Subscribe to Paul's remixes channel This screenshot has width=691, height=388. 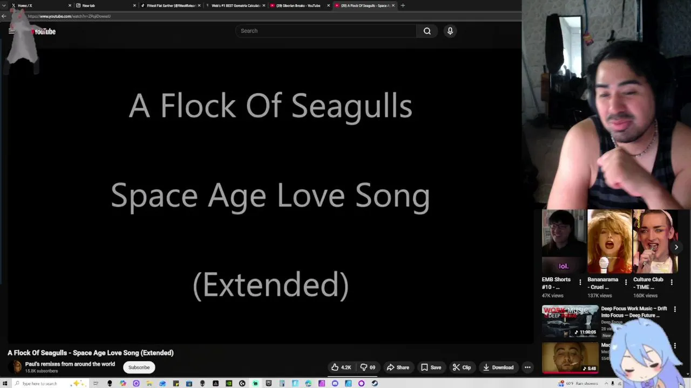(x=139, y=368)
